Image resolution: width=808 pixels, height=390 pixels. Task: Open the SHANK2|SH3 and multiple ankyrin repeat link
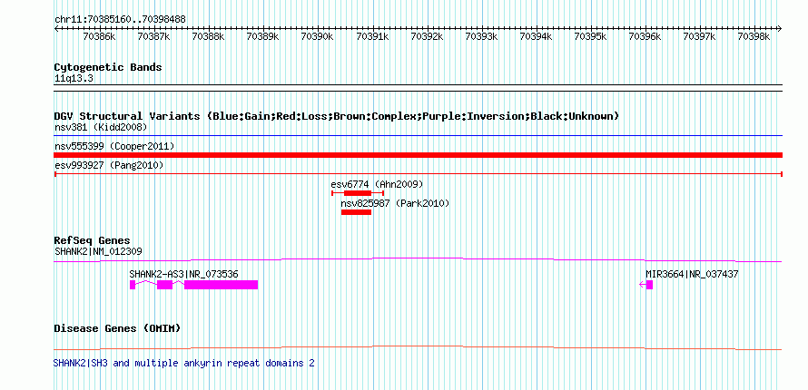184,364
